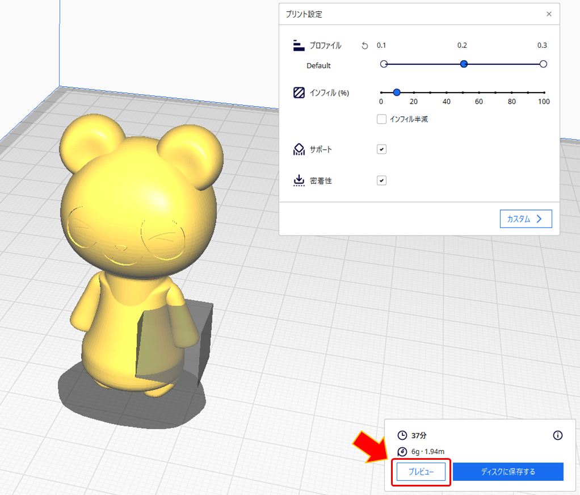Viewport: 580px width, 495px height.
Task: Open print estimate info icon
Action: [557, 435]
